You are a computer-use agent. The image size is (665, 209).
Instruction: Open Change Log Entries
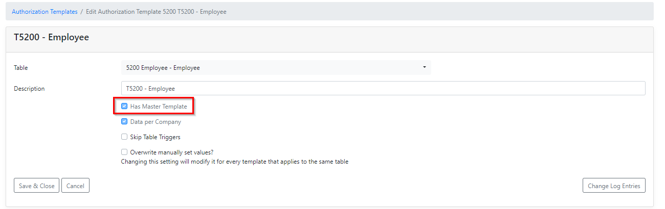(614, 186)
